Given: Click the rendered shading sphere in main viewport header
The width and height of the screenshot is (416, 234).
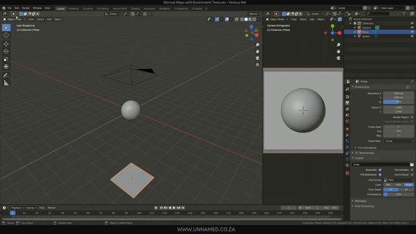Looking at the screenshot, I should tap(254, 19).
